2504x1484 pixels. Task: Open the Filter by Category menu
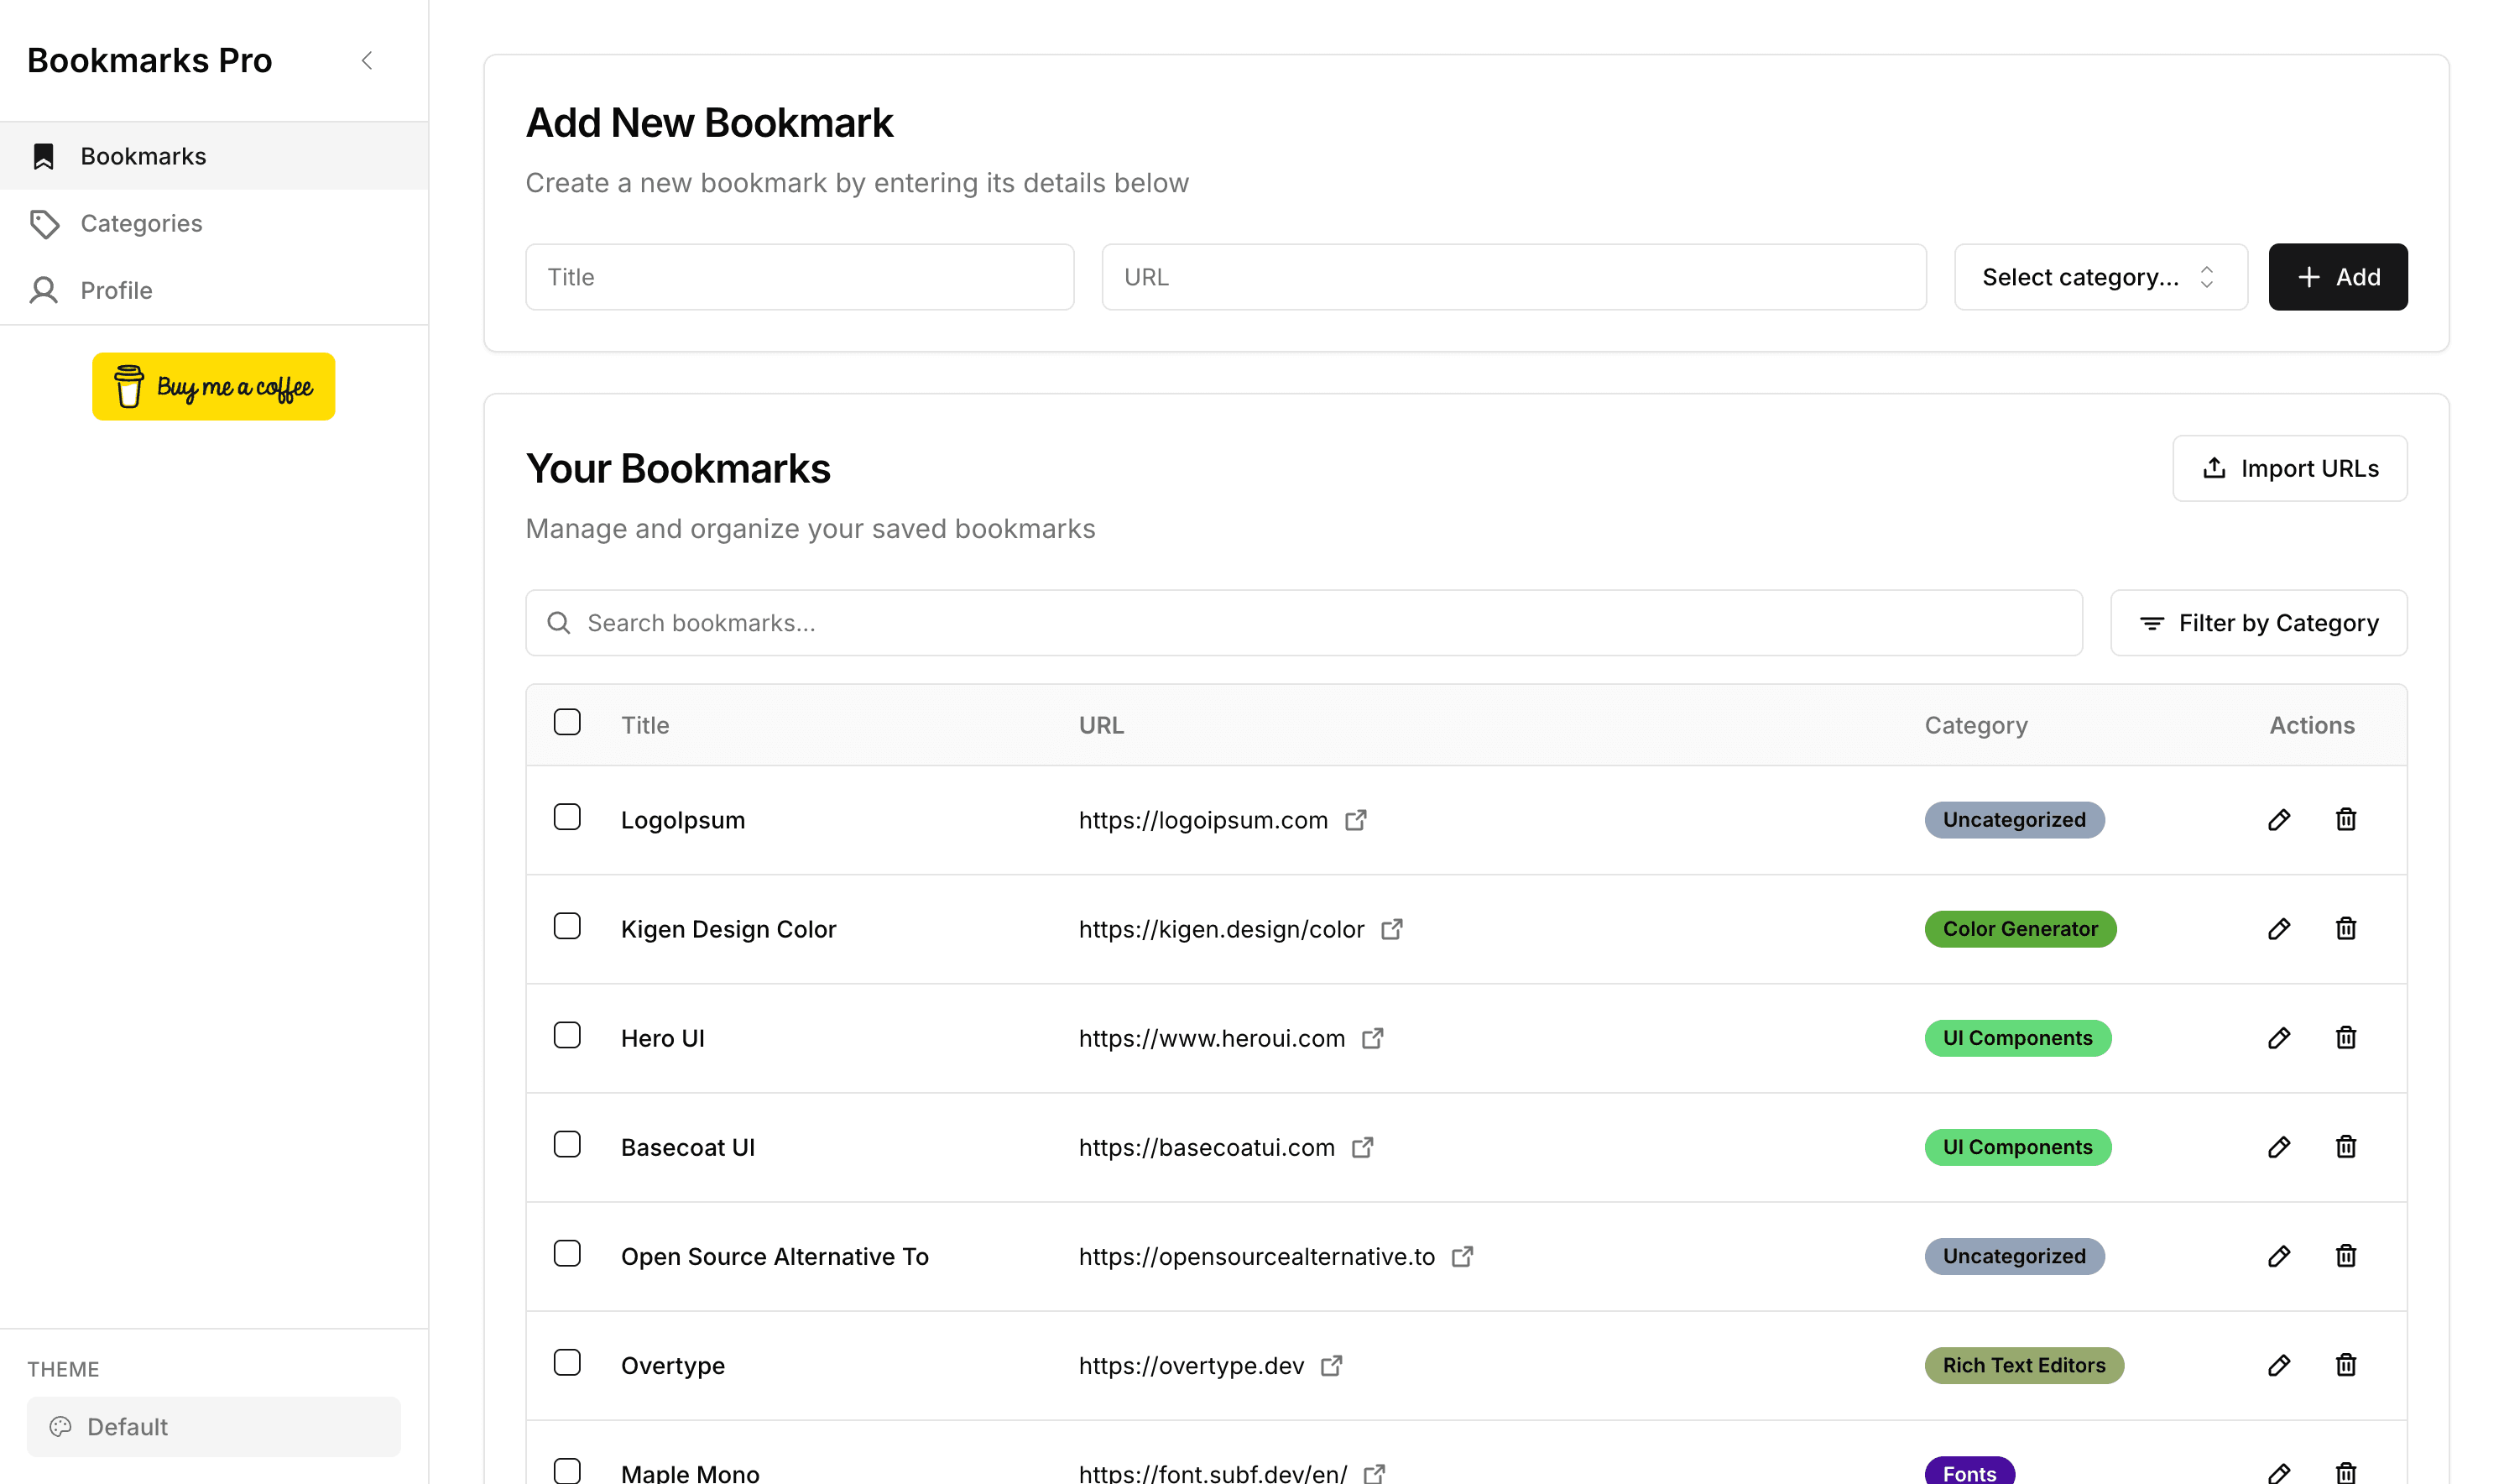click(x=2258, y=623)
